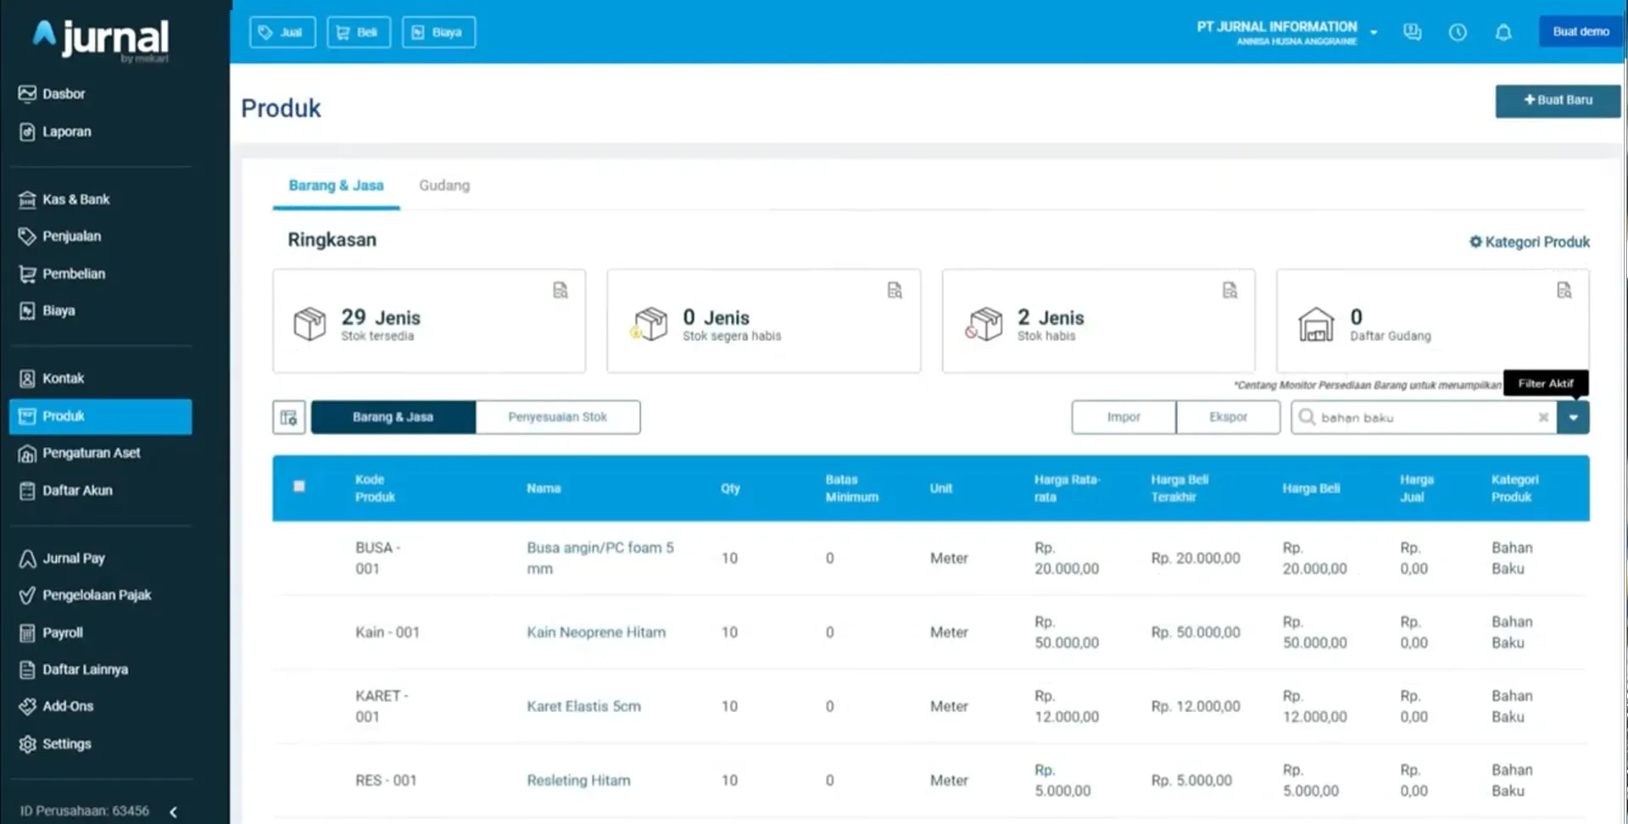The height and width of the screenshot is (824, 1628).
Task: Open report icon on Stok tersedia card
Action: point(560,291)
